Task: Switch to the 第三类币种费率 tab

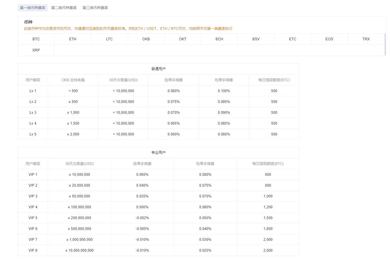Action: pyautogui.click(x=95, y=8)
